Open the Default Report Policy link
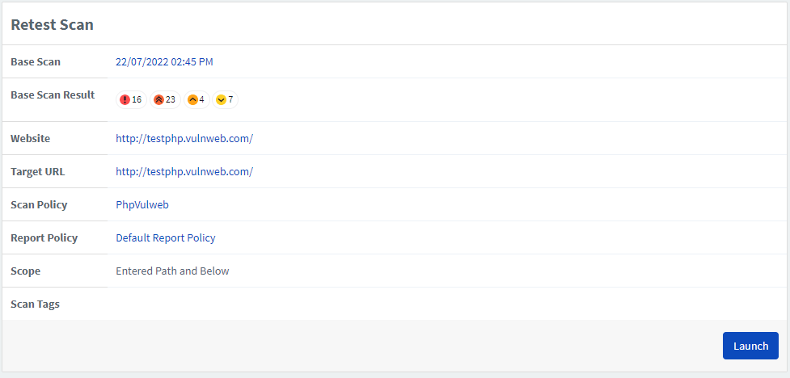The image size is (790, 378). pos(165,237)
